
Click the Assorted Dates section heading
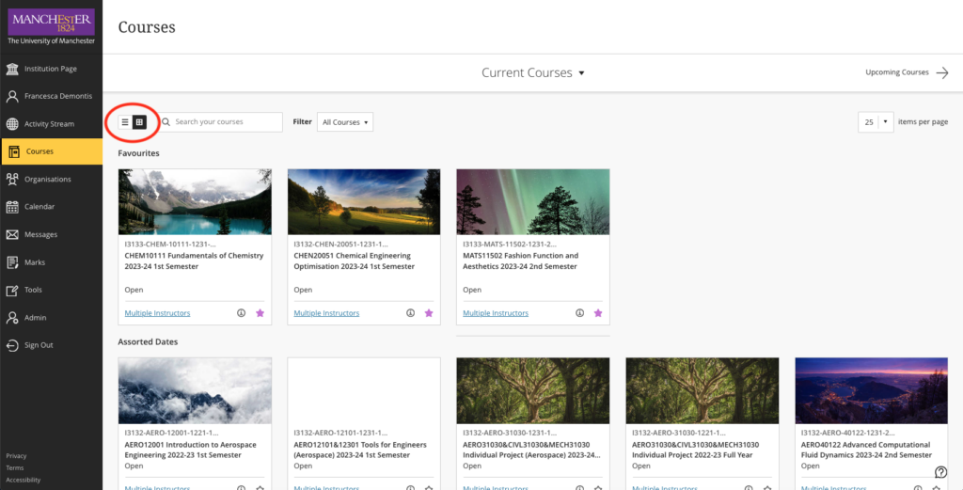click(x=148, y=342)
